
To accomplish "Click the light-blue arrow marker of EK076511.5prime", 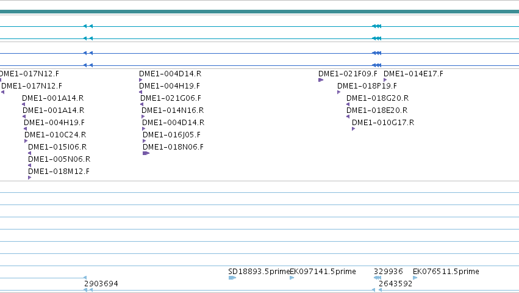I will 415,278.
